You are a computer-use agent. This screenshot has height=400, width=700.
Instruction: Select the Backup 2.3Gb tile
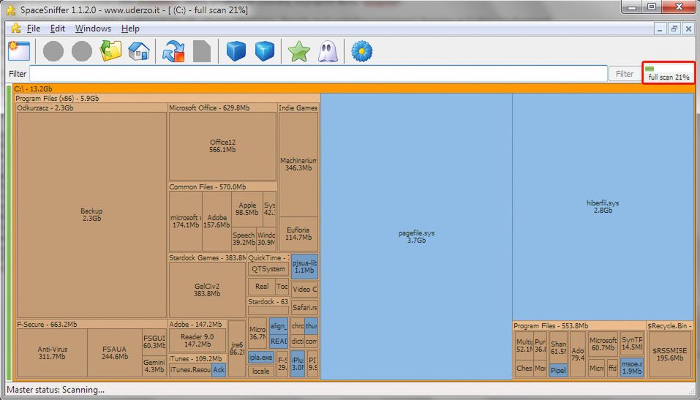(91, 215)
